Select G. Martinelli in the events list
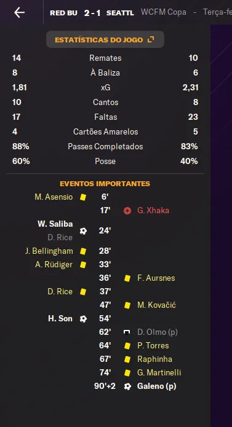Viewport: 232px width, 427px height. 159,372
